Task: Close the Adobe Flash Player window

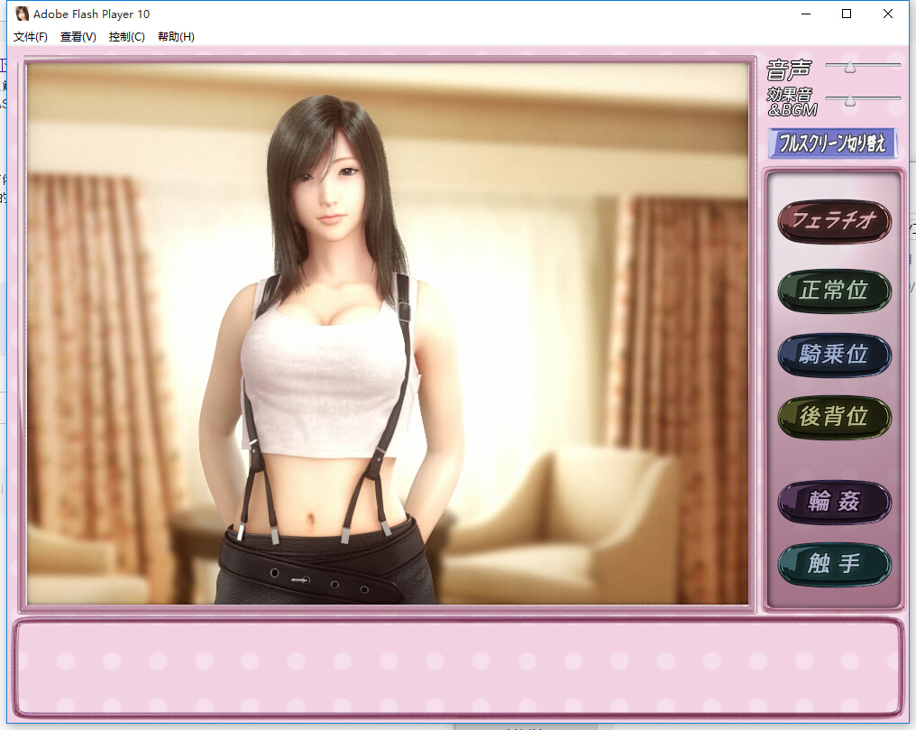Action: click(x=889, y=14)
